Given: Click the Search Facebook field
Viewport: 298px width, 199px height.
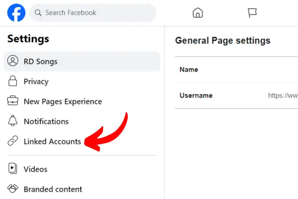Looking at the screenshot, I should pyautogui.click(x=92, y=13).
